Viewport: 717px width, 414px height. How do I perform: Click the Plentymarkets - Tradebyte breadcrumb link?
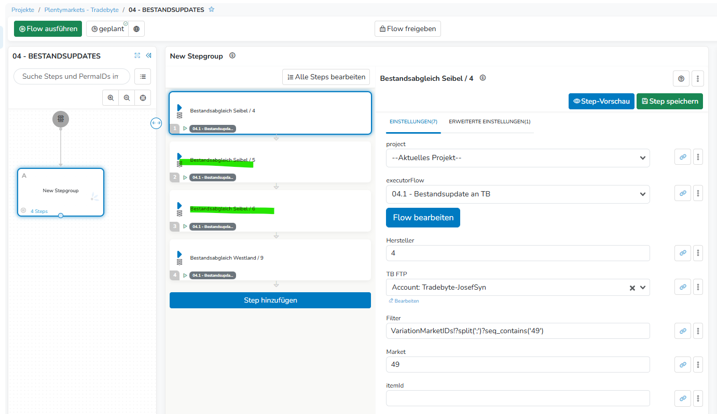click(x=81, y=10)
